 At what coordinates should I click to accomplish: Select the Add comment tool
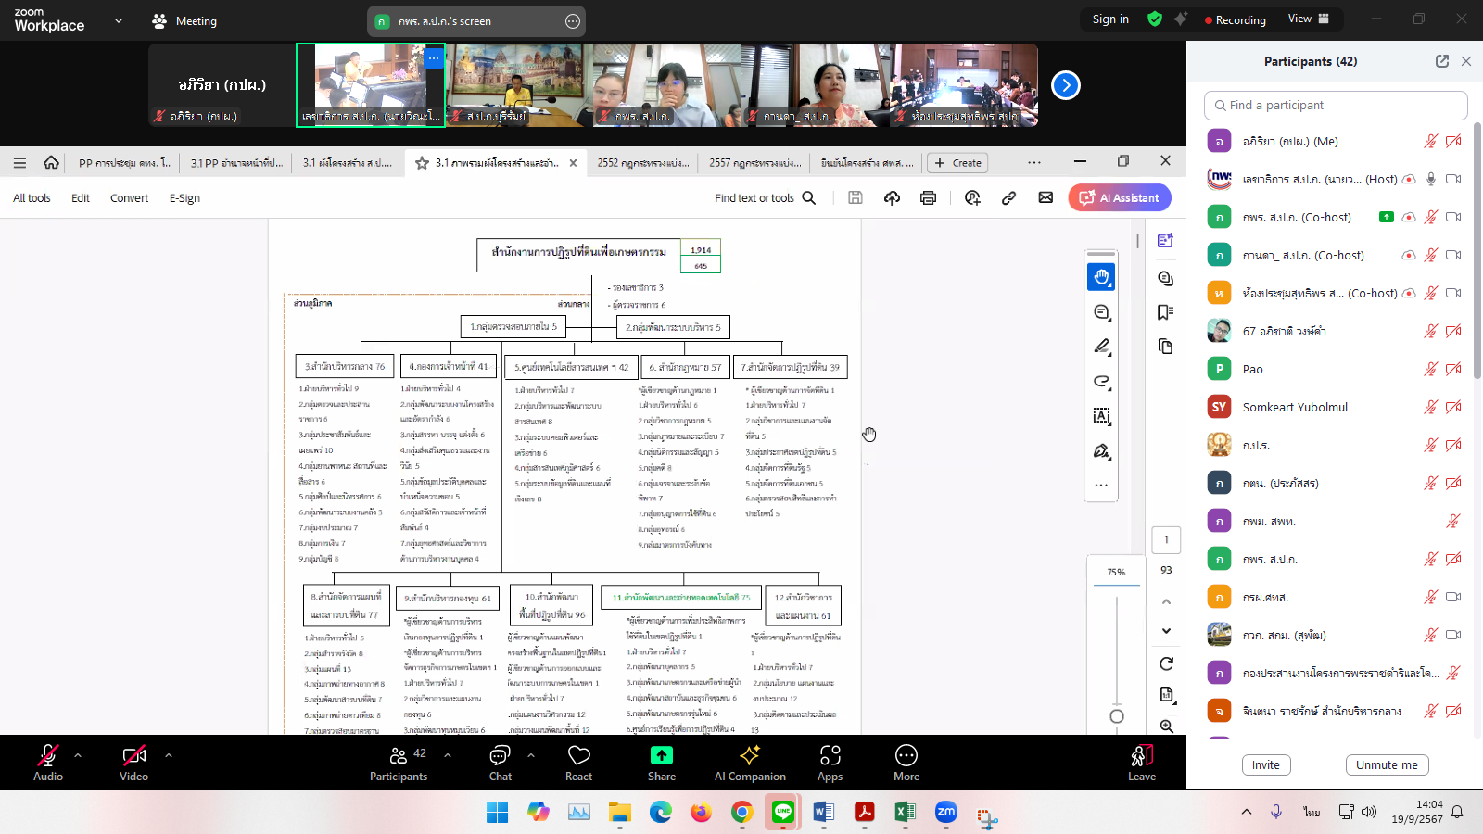pos(1101,312)
